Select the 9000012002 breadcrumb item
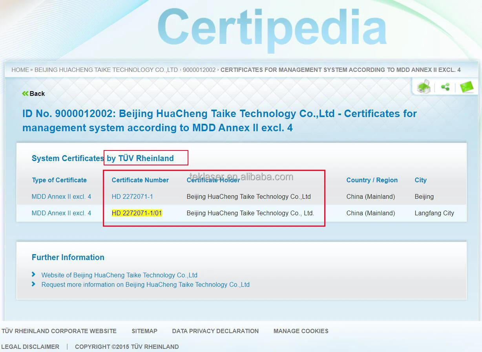Screen dimensions: 482x352 point(199,70)
